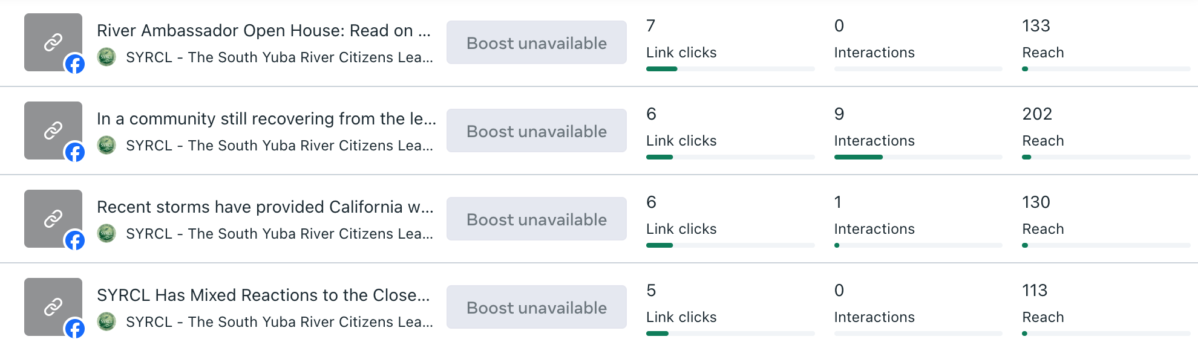Select the Interactions metric on the community recovery post
Viewport: 1198px width, 348px height.
874,141
